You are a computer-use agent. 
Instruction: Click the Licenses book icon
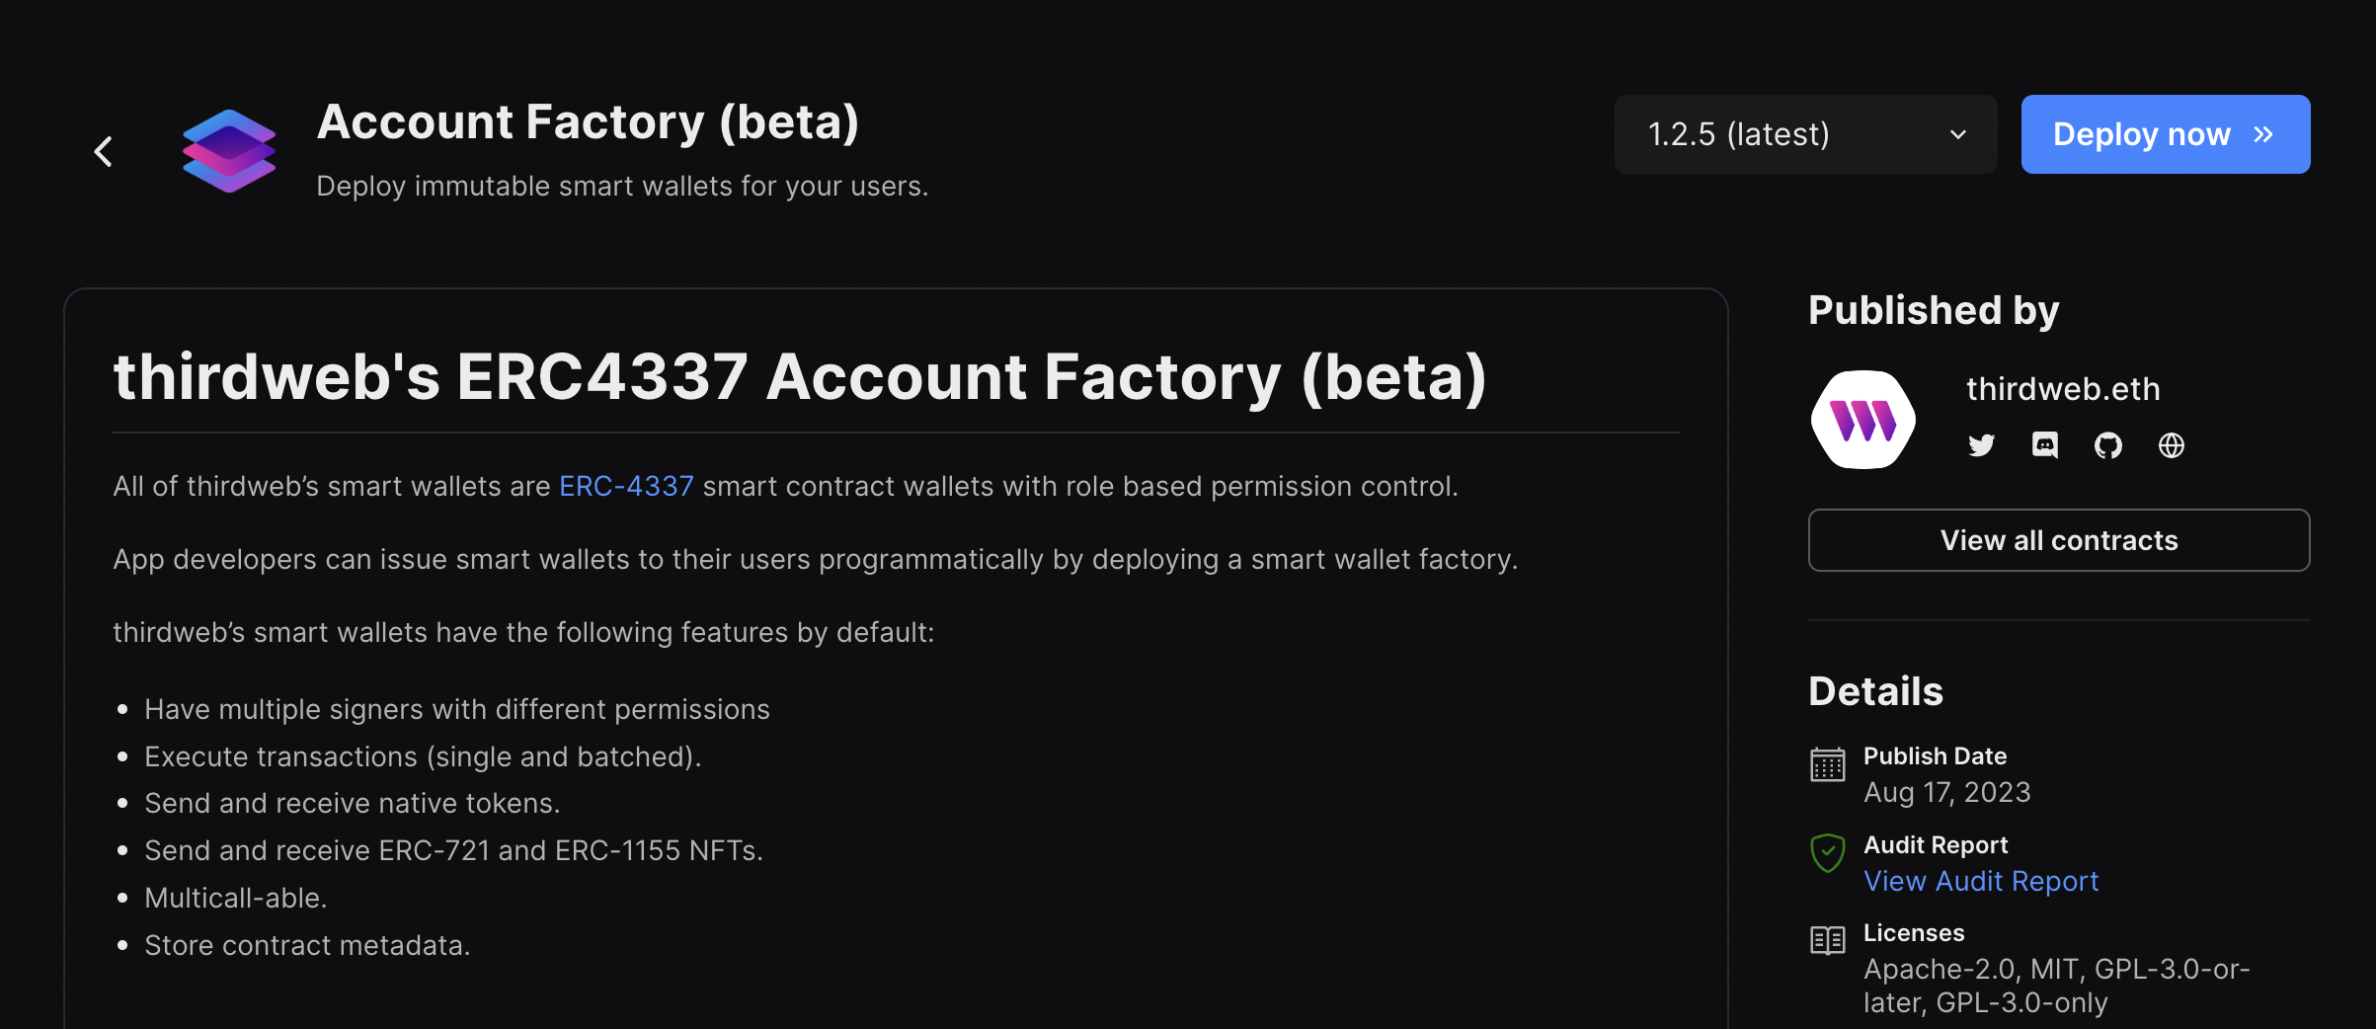point(1827,940)
